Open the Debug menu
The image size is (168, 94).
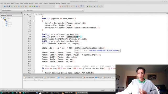(x=26, y=3)
